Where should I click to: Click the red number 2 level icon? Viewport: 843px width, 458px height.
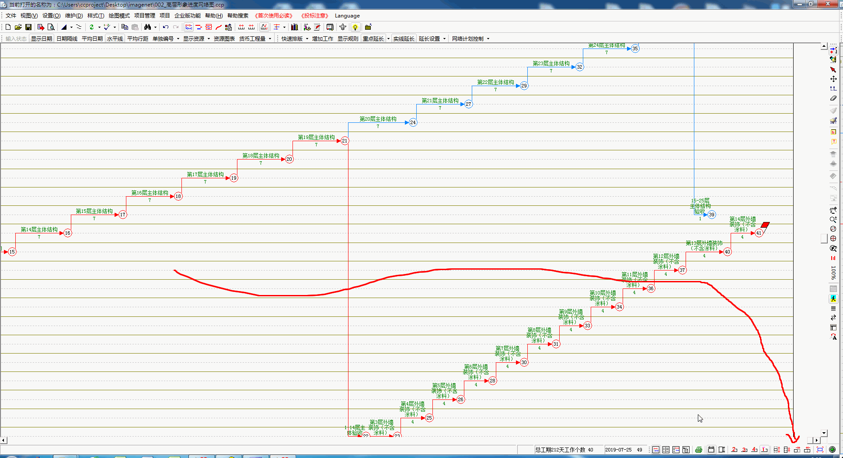tap(735, 450)
